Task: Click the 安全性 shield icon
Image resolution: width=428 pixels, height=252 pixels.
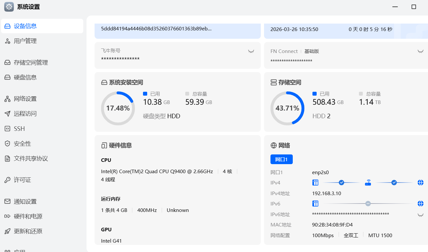Action: [7, 143]
